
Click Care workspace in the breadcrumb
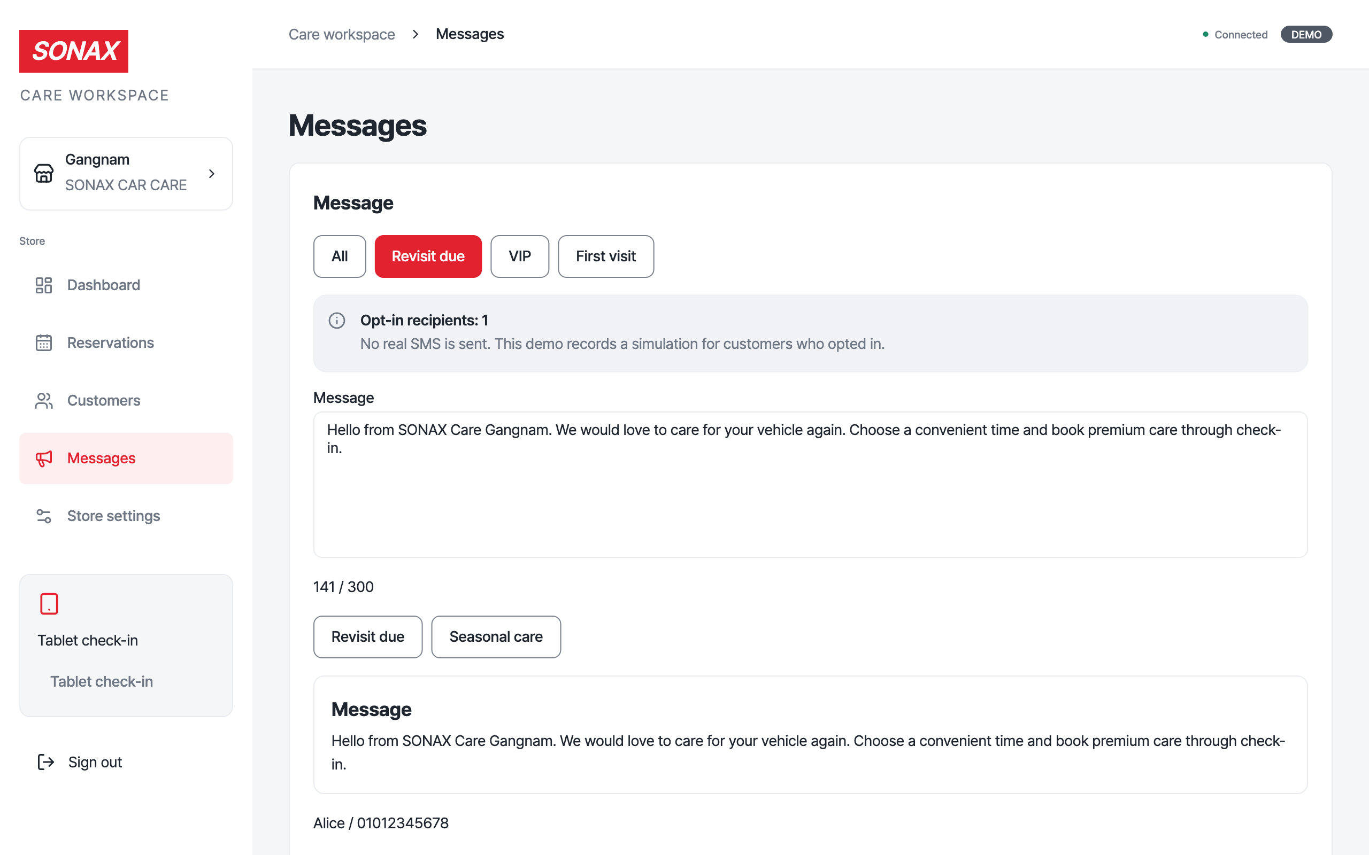(342, 35)
